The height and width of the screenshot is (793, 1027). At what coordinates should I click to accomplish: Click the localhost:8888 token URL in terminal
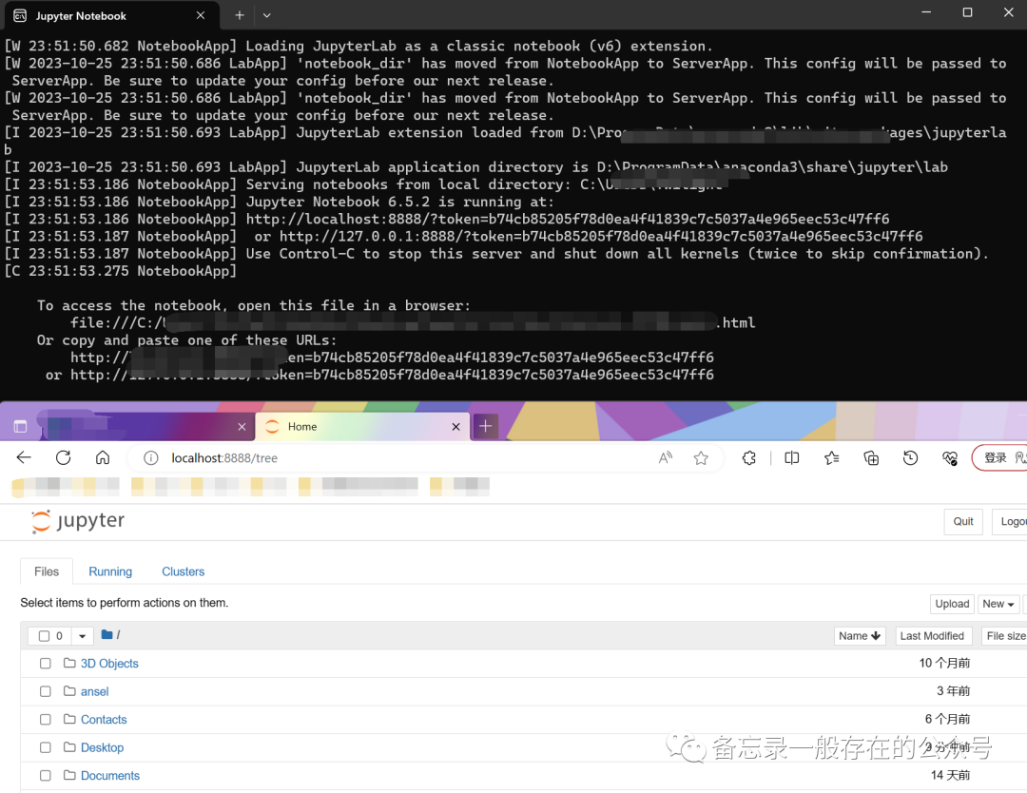[568, 219]
